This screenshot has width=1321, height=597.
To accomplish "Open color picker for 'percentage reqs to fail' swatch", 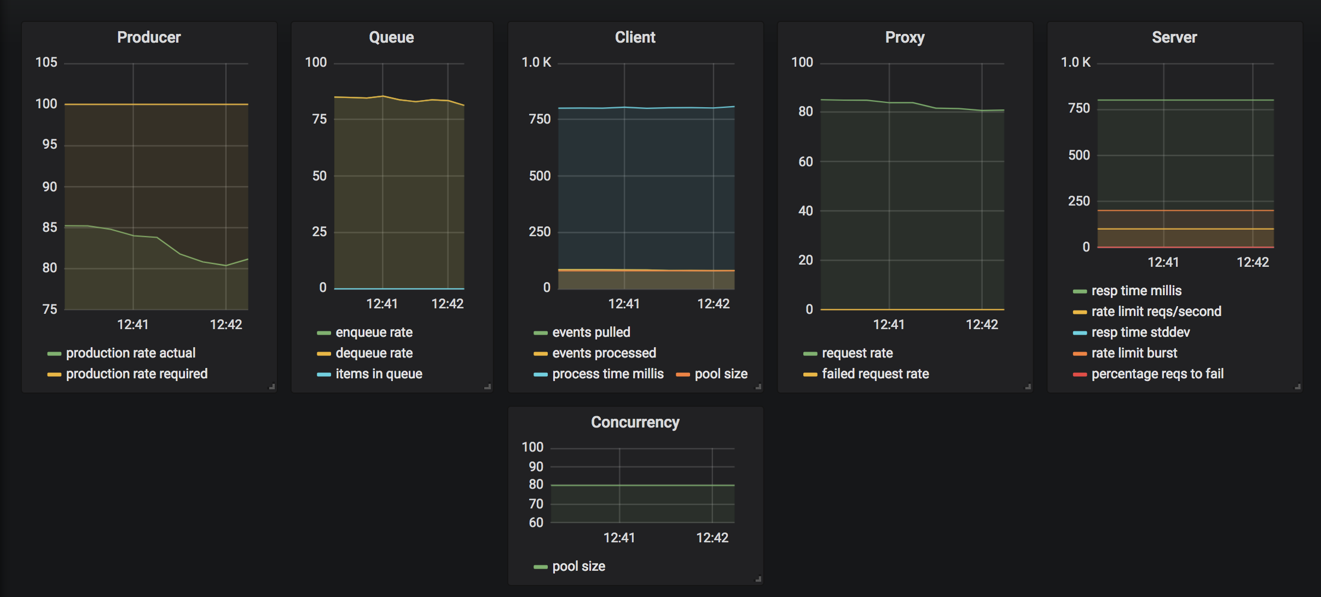I will pyautogui.click(x=1080, y=374).
